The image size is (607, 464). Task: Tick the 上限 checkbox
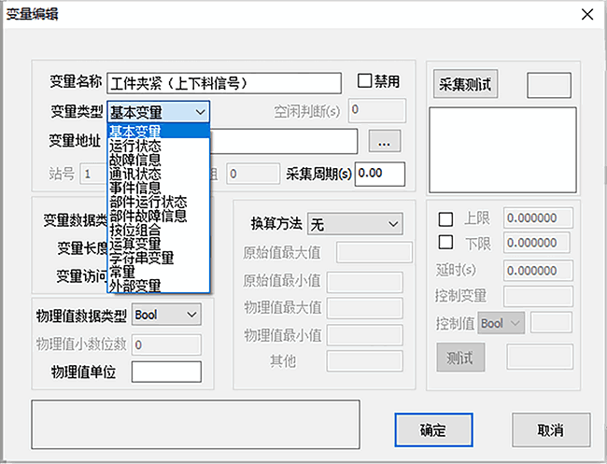point(445,218)
